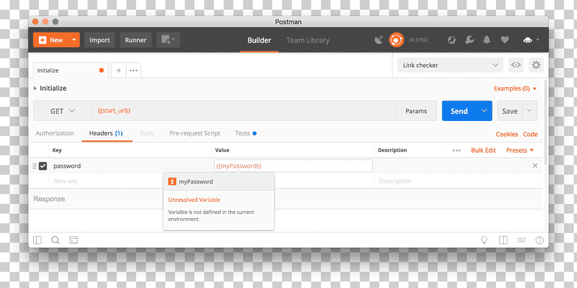Open the browser globe icon in header
Screen dimensions: 577x288
pyautogui.click(x=451, y=40)
